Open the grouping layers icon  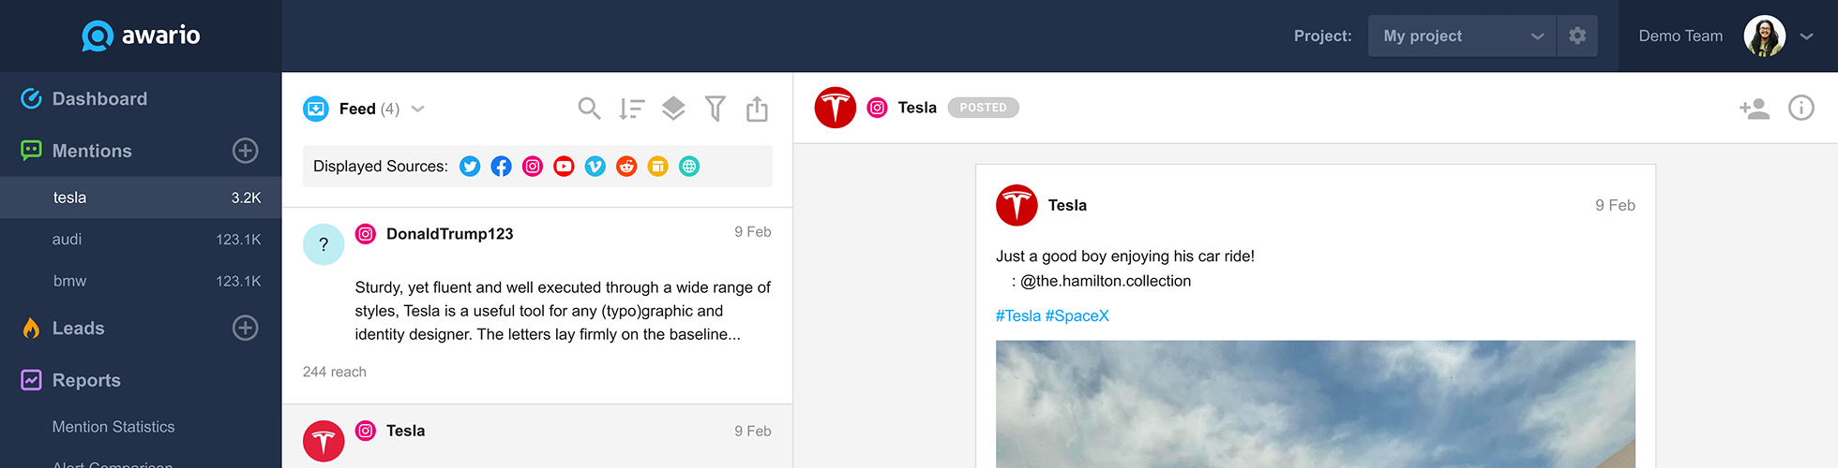[x=673, y=109]
